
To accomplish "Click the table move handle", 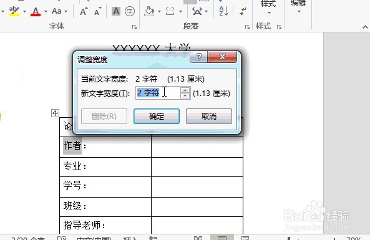I will pyautogui.click(x=55, y=113).
